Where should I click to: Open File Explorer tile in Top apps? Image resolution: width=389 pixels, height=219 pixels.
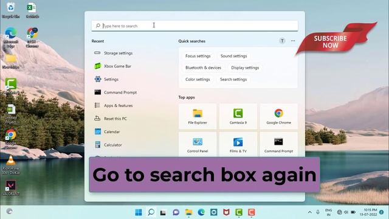coord(198,116)
